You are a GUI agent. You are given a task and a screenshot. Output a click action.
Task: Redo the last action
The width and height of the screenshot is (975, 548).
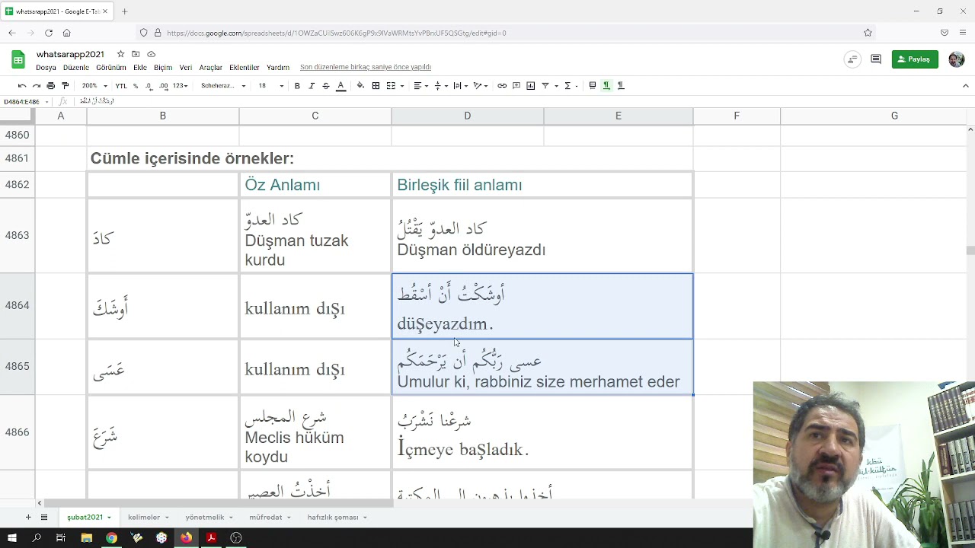click(36, 86)
